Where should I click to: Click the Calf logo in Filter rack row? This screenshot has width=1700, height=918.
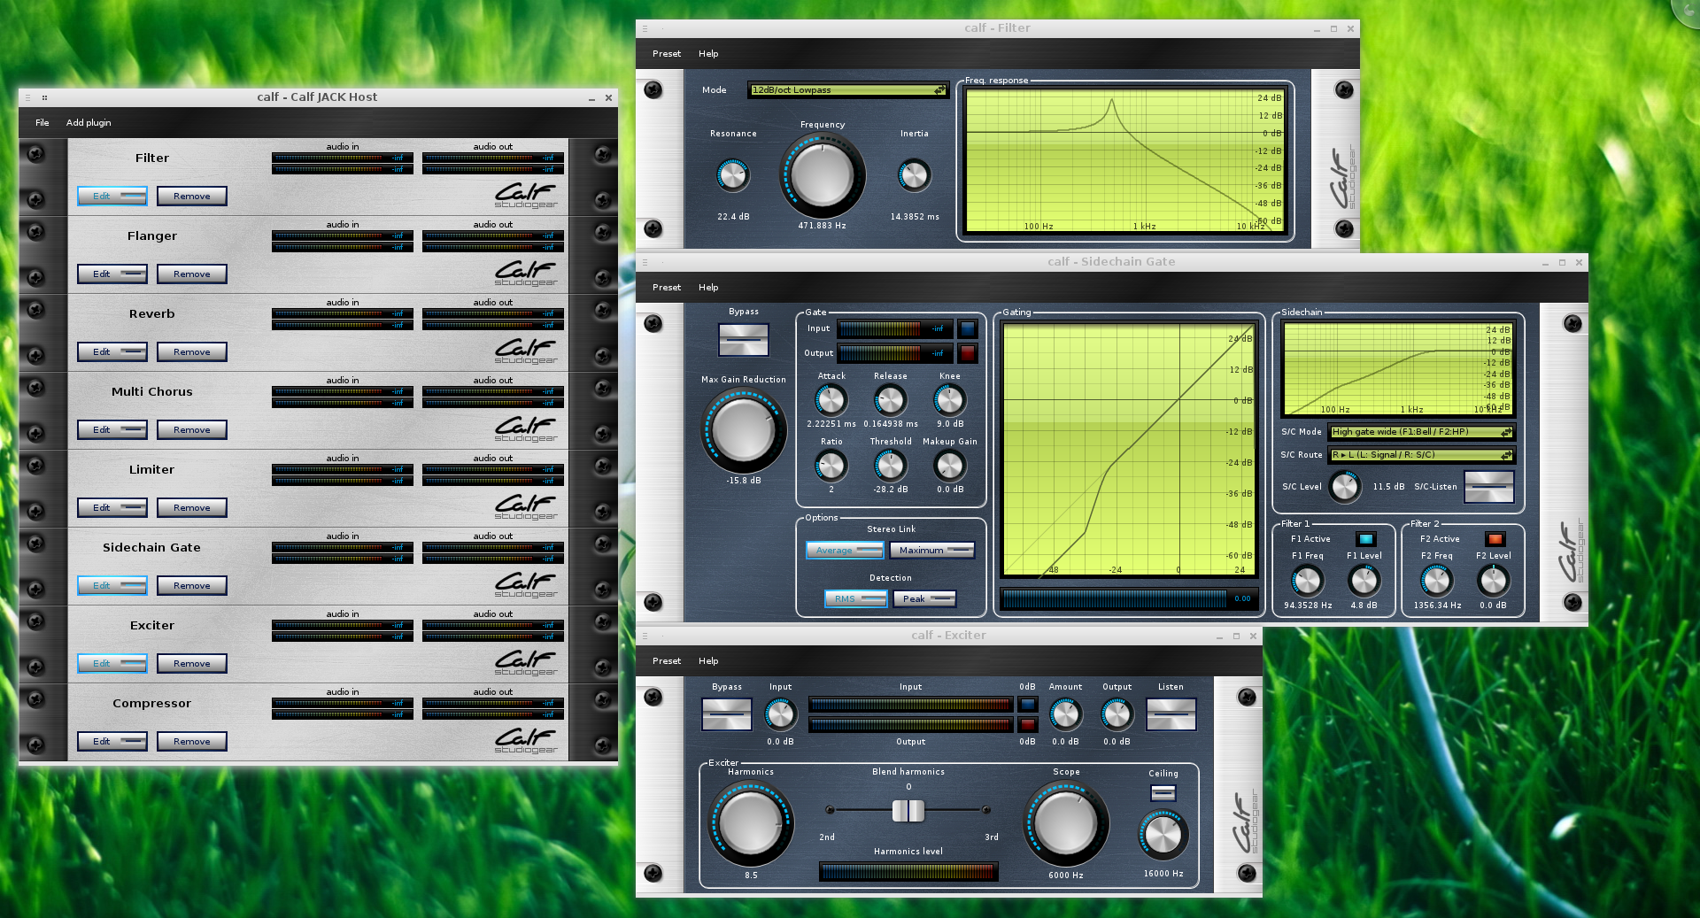click(x=526, y=196)
